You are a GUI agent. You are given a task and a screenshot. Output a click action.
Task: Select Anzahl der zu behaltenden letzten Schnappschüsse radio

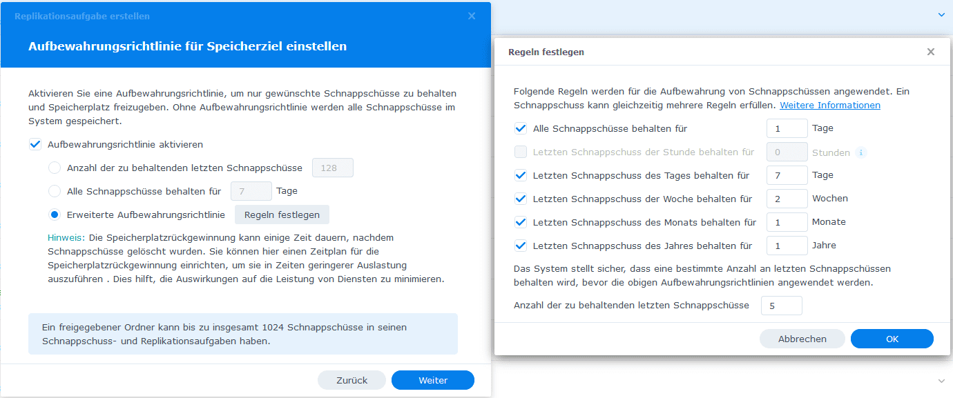55,168
